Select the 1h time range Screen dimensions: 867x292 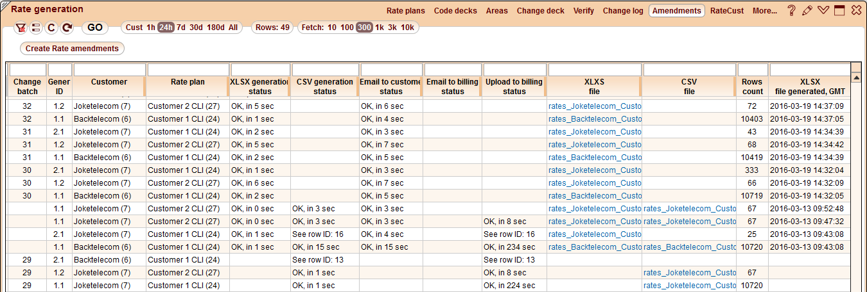click(151, 28)
